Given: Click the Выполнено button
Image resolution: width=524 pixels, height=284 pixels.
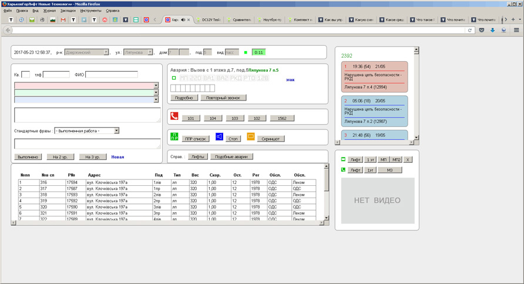Looking at the screenshot, I should click(28, 157).
